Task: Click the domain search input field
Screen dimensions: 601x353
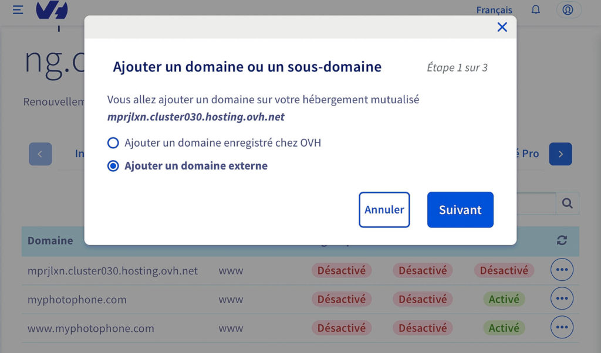Action: click(536, 203)
